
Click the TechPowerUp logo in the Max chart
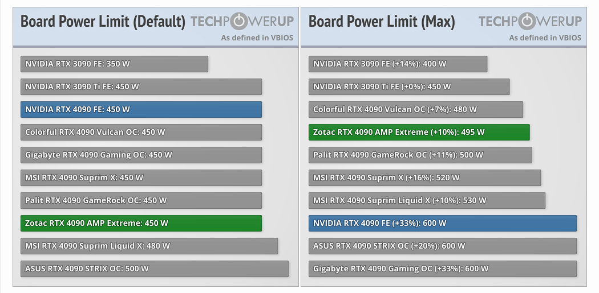click(x=530, y=22)
